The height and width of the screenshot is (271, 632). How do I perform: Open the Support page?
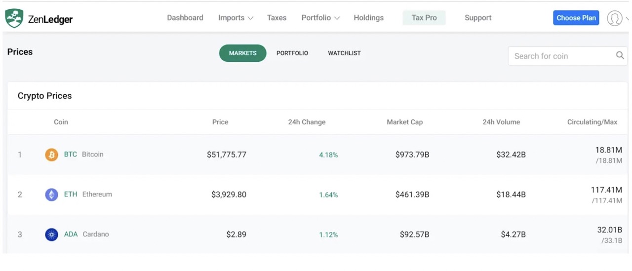pos(478,18)
